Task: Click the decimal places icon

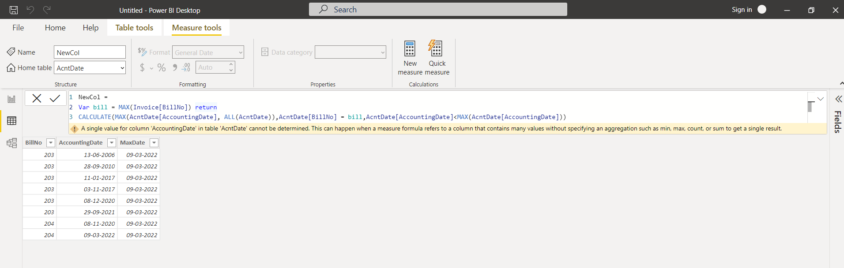Action: pyautogui.click(x=186, y=67)
